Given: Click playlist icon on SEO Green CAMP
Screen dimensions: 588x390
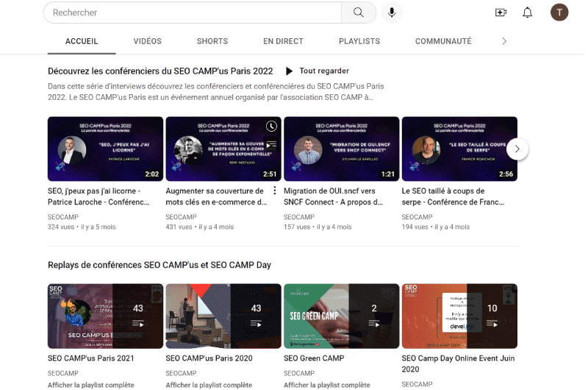Looking at the screenshot, I should (374, 324).
